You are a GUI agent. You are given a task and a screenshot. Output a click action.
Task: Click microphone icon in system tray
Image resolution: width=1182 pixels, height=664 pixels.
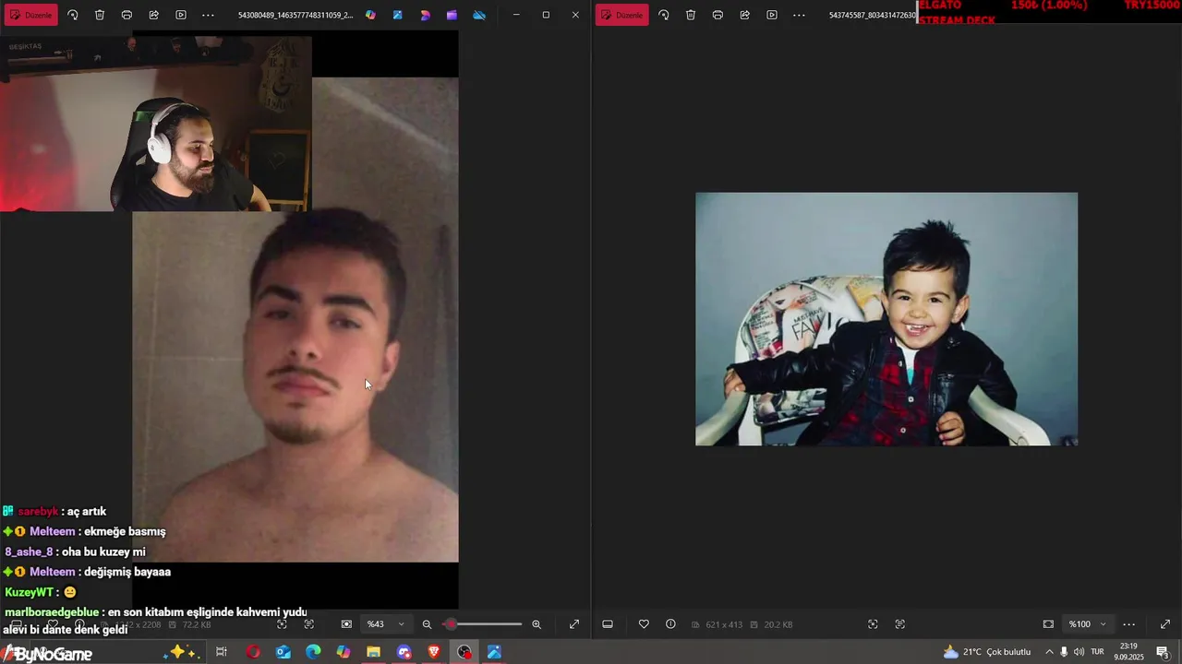tap(1064, 652)
